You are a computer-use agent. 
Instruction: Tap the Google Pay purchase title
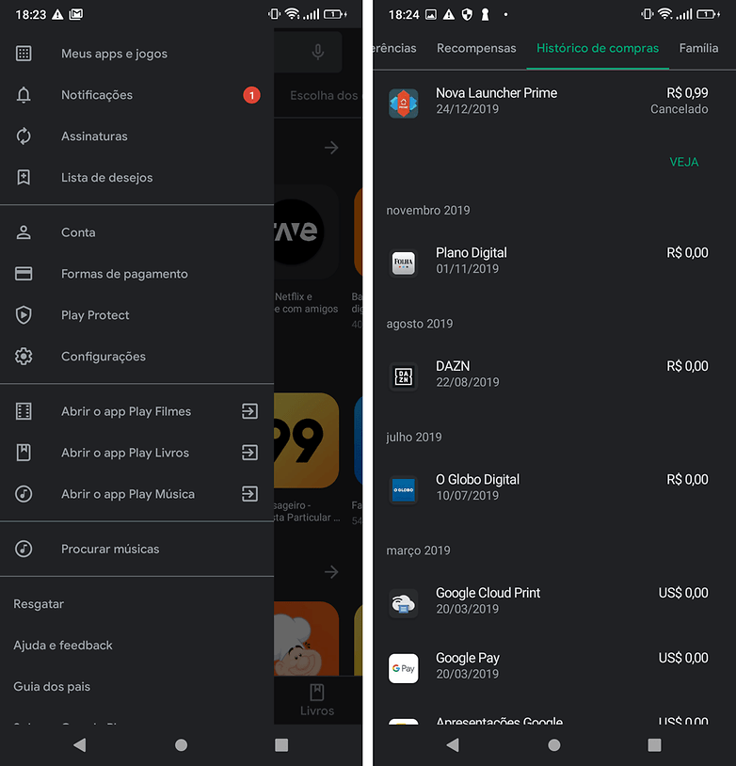(468, 658)
